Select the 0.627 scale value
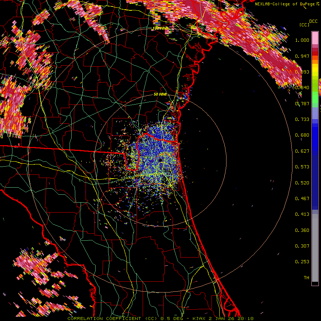 302,151
